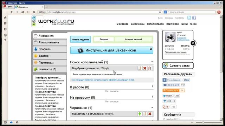Publish draft 'Разместить 12 объявлений' with green arrow
Image resolution: width=225 pixels, height=126 pixels.
(x=140, y=114)
